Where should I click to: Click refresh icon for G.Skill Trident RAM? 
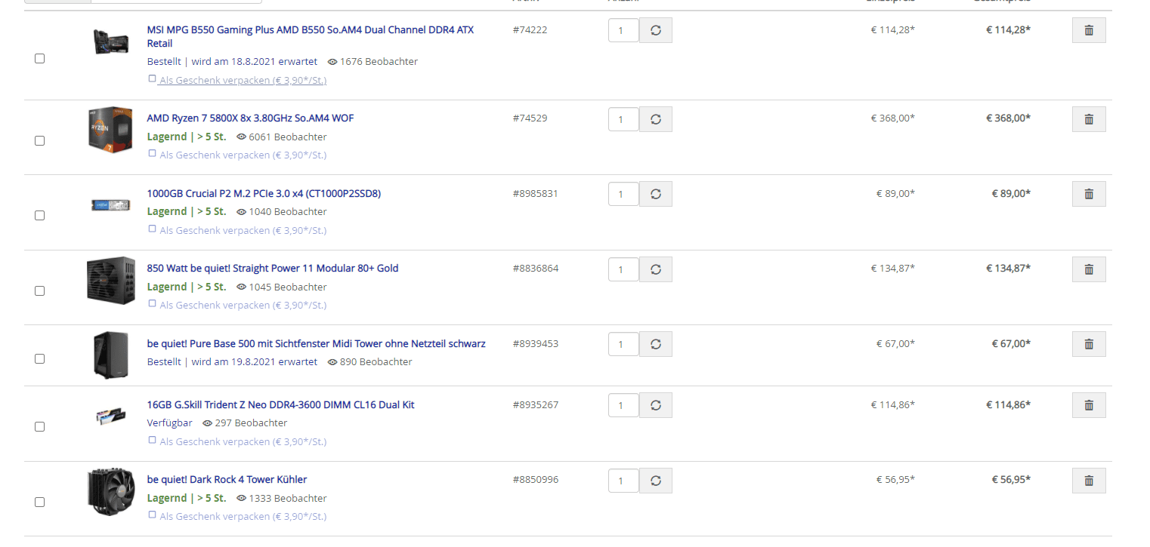click(x=655, y=405)
